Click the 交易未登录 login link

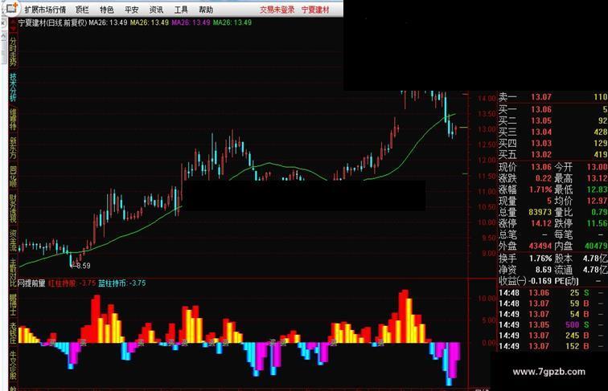coord(277,10)
